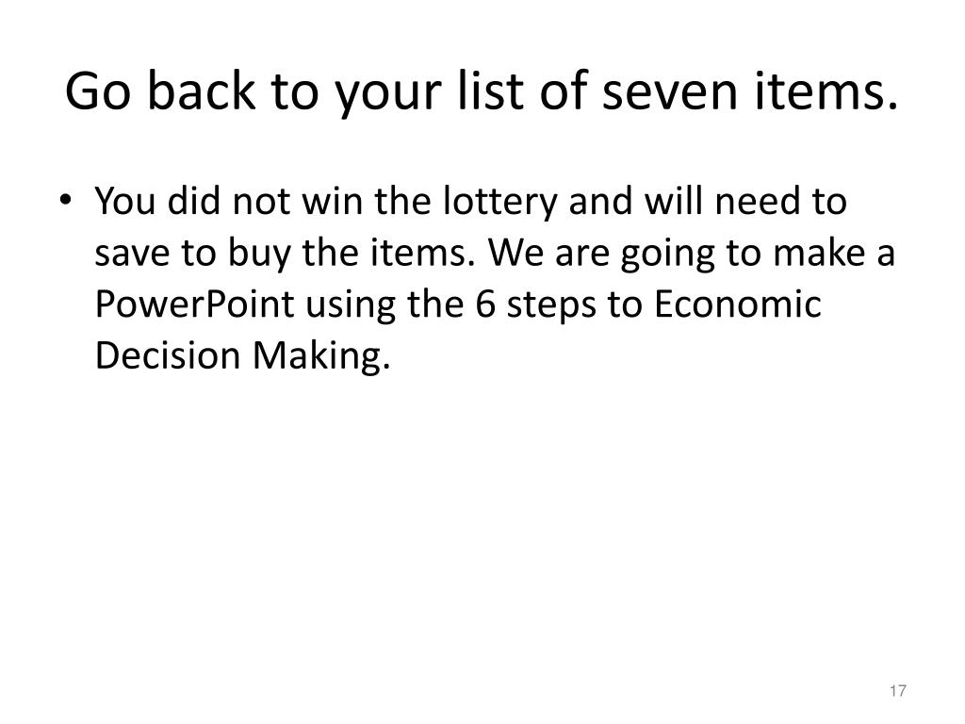Click the word "Decision" in the last line
965x724 pixels.
[x=168, y=355]
